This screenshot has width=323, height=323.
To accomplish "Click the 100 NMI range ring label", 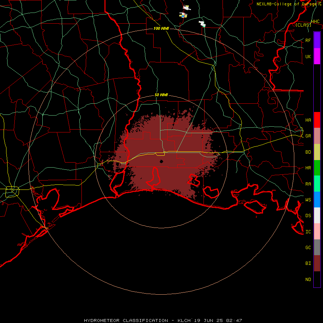I will (161, 28).
